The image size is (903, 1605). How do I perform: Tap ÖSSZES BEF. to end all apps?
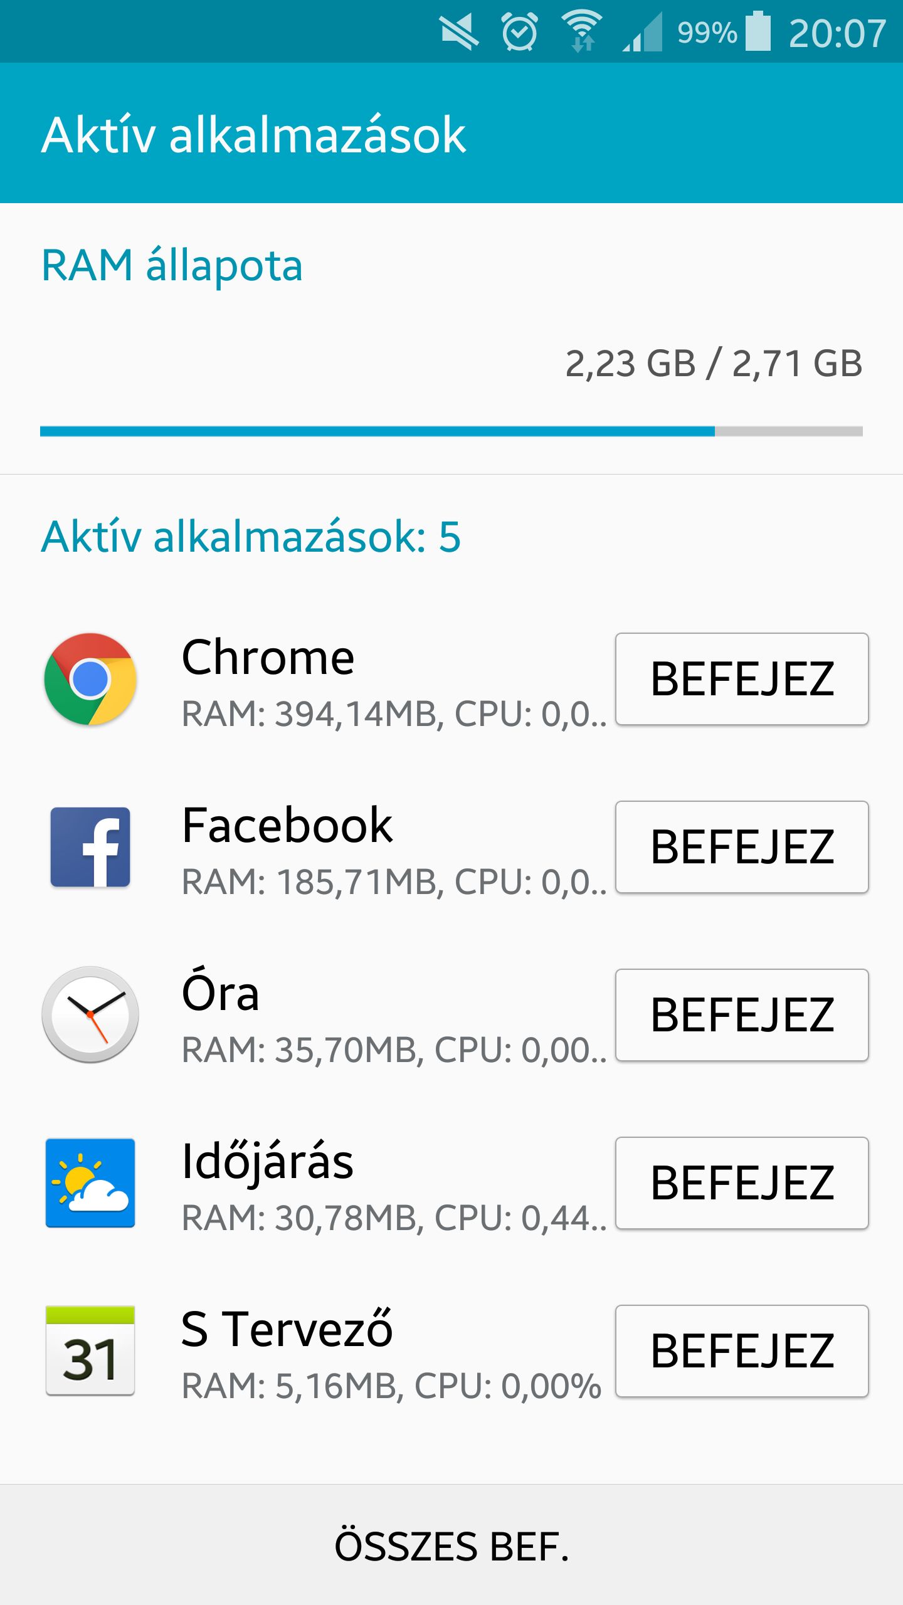[451, 1546]
